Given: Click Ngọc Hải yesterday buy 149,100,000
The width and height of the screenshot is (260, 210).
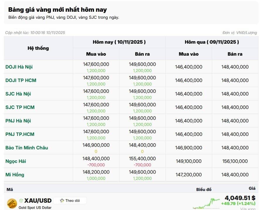Looking at the screenshot, I should coord(188,161).
